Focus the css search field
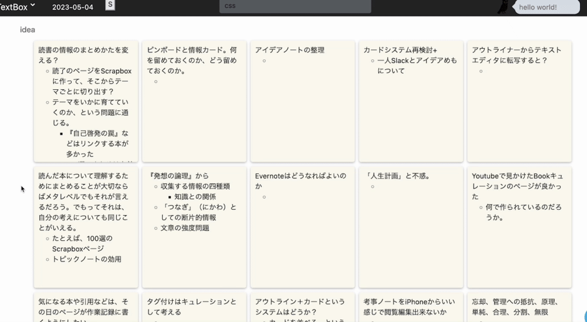The height and width of the screenshot is (322, 587). pos(295,6)
